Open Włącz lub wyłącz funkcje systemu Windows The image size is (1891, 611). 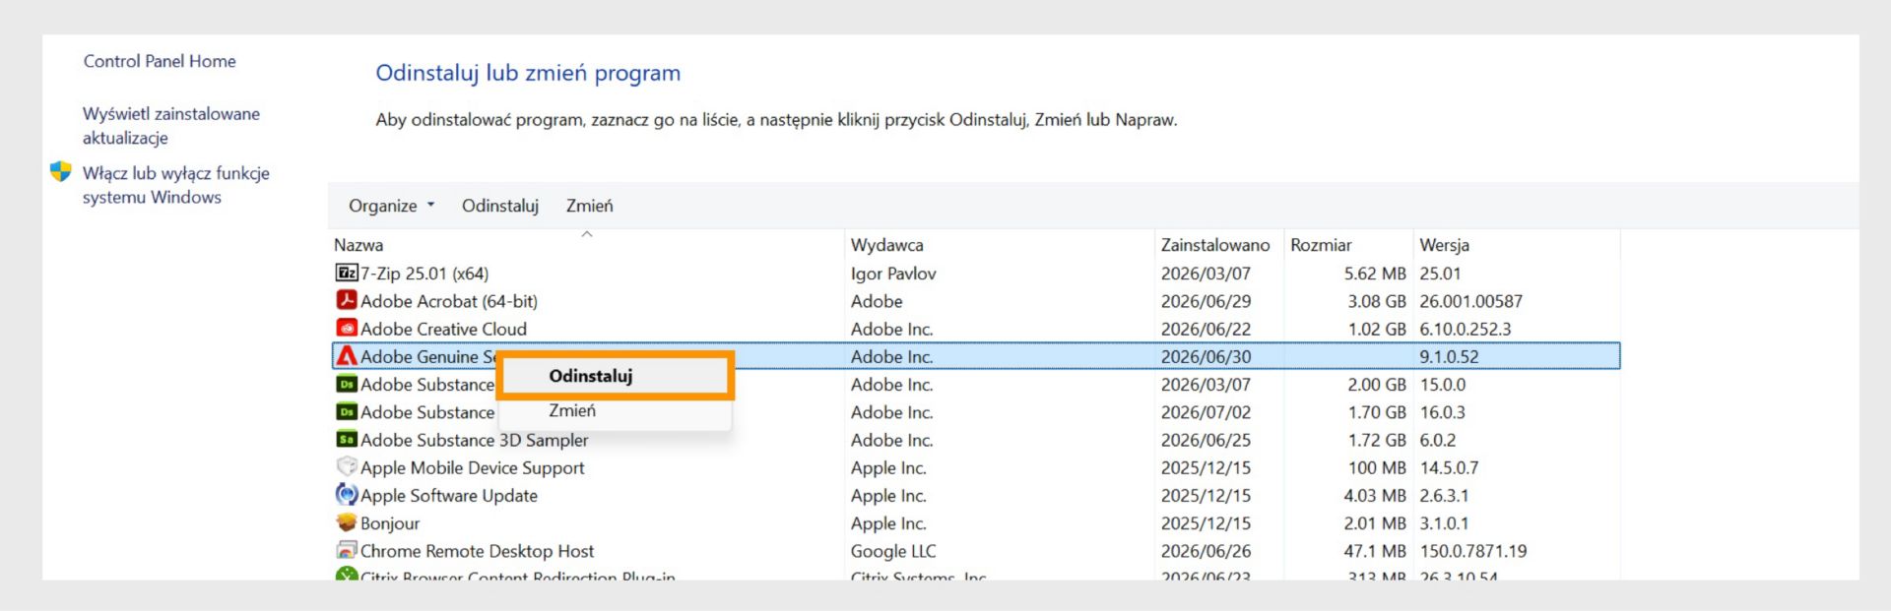pos(176,185)
